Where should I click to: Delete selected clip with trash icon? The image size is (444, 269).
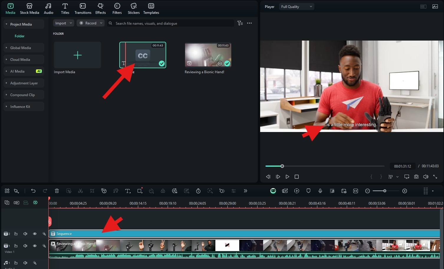(57, 191)
